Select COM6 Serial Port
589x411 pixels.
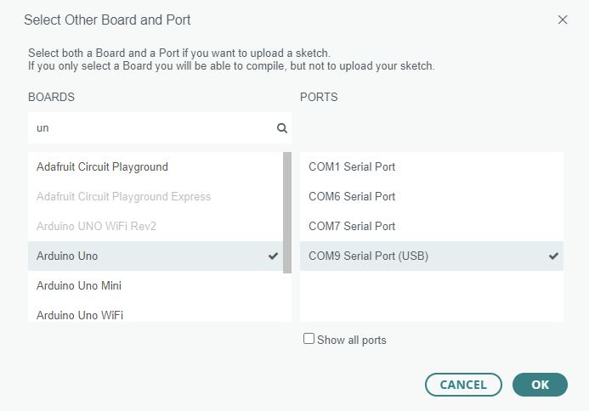pos(432,196)
